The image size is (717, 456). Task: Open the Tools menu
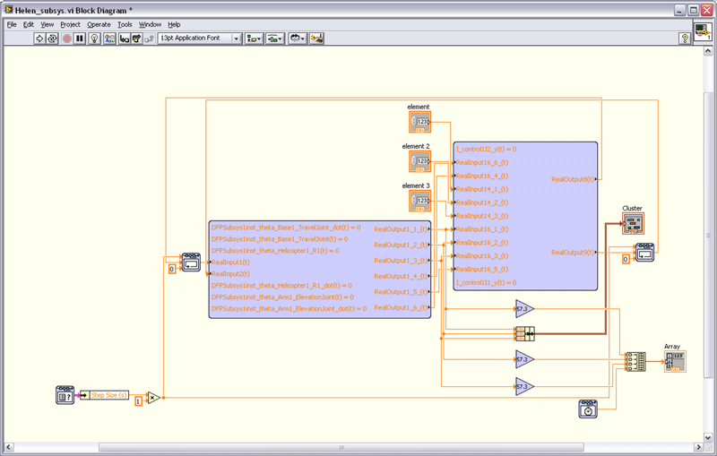tap(125, 24)
